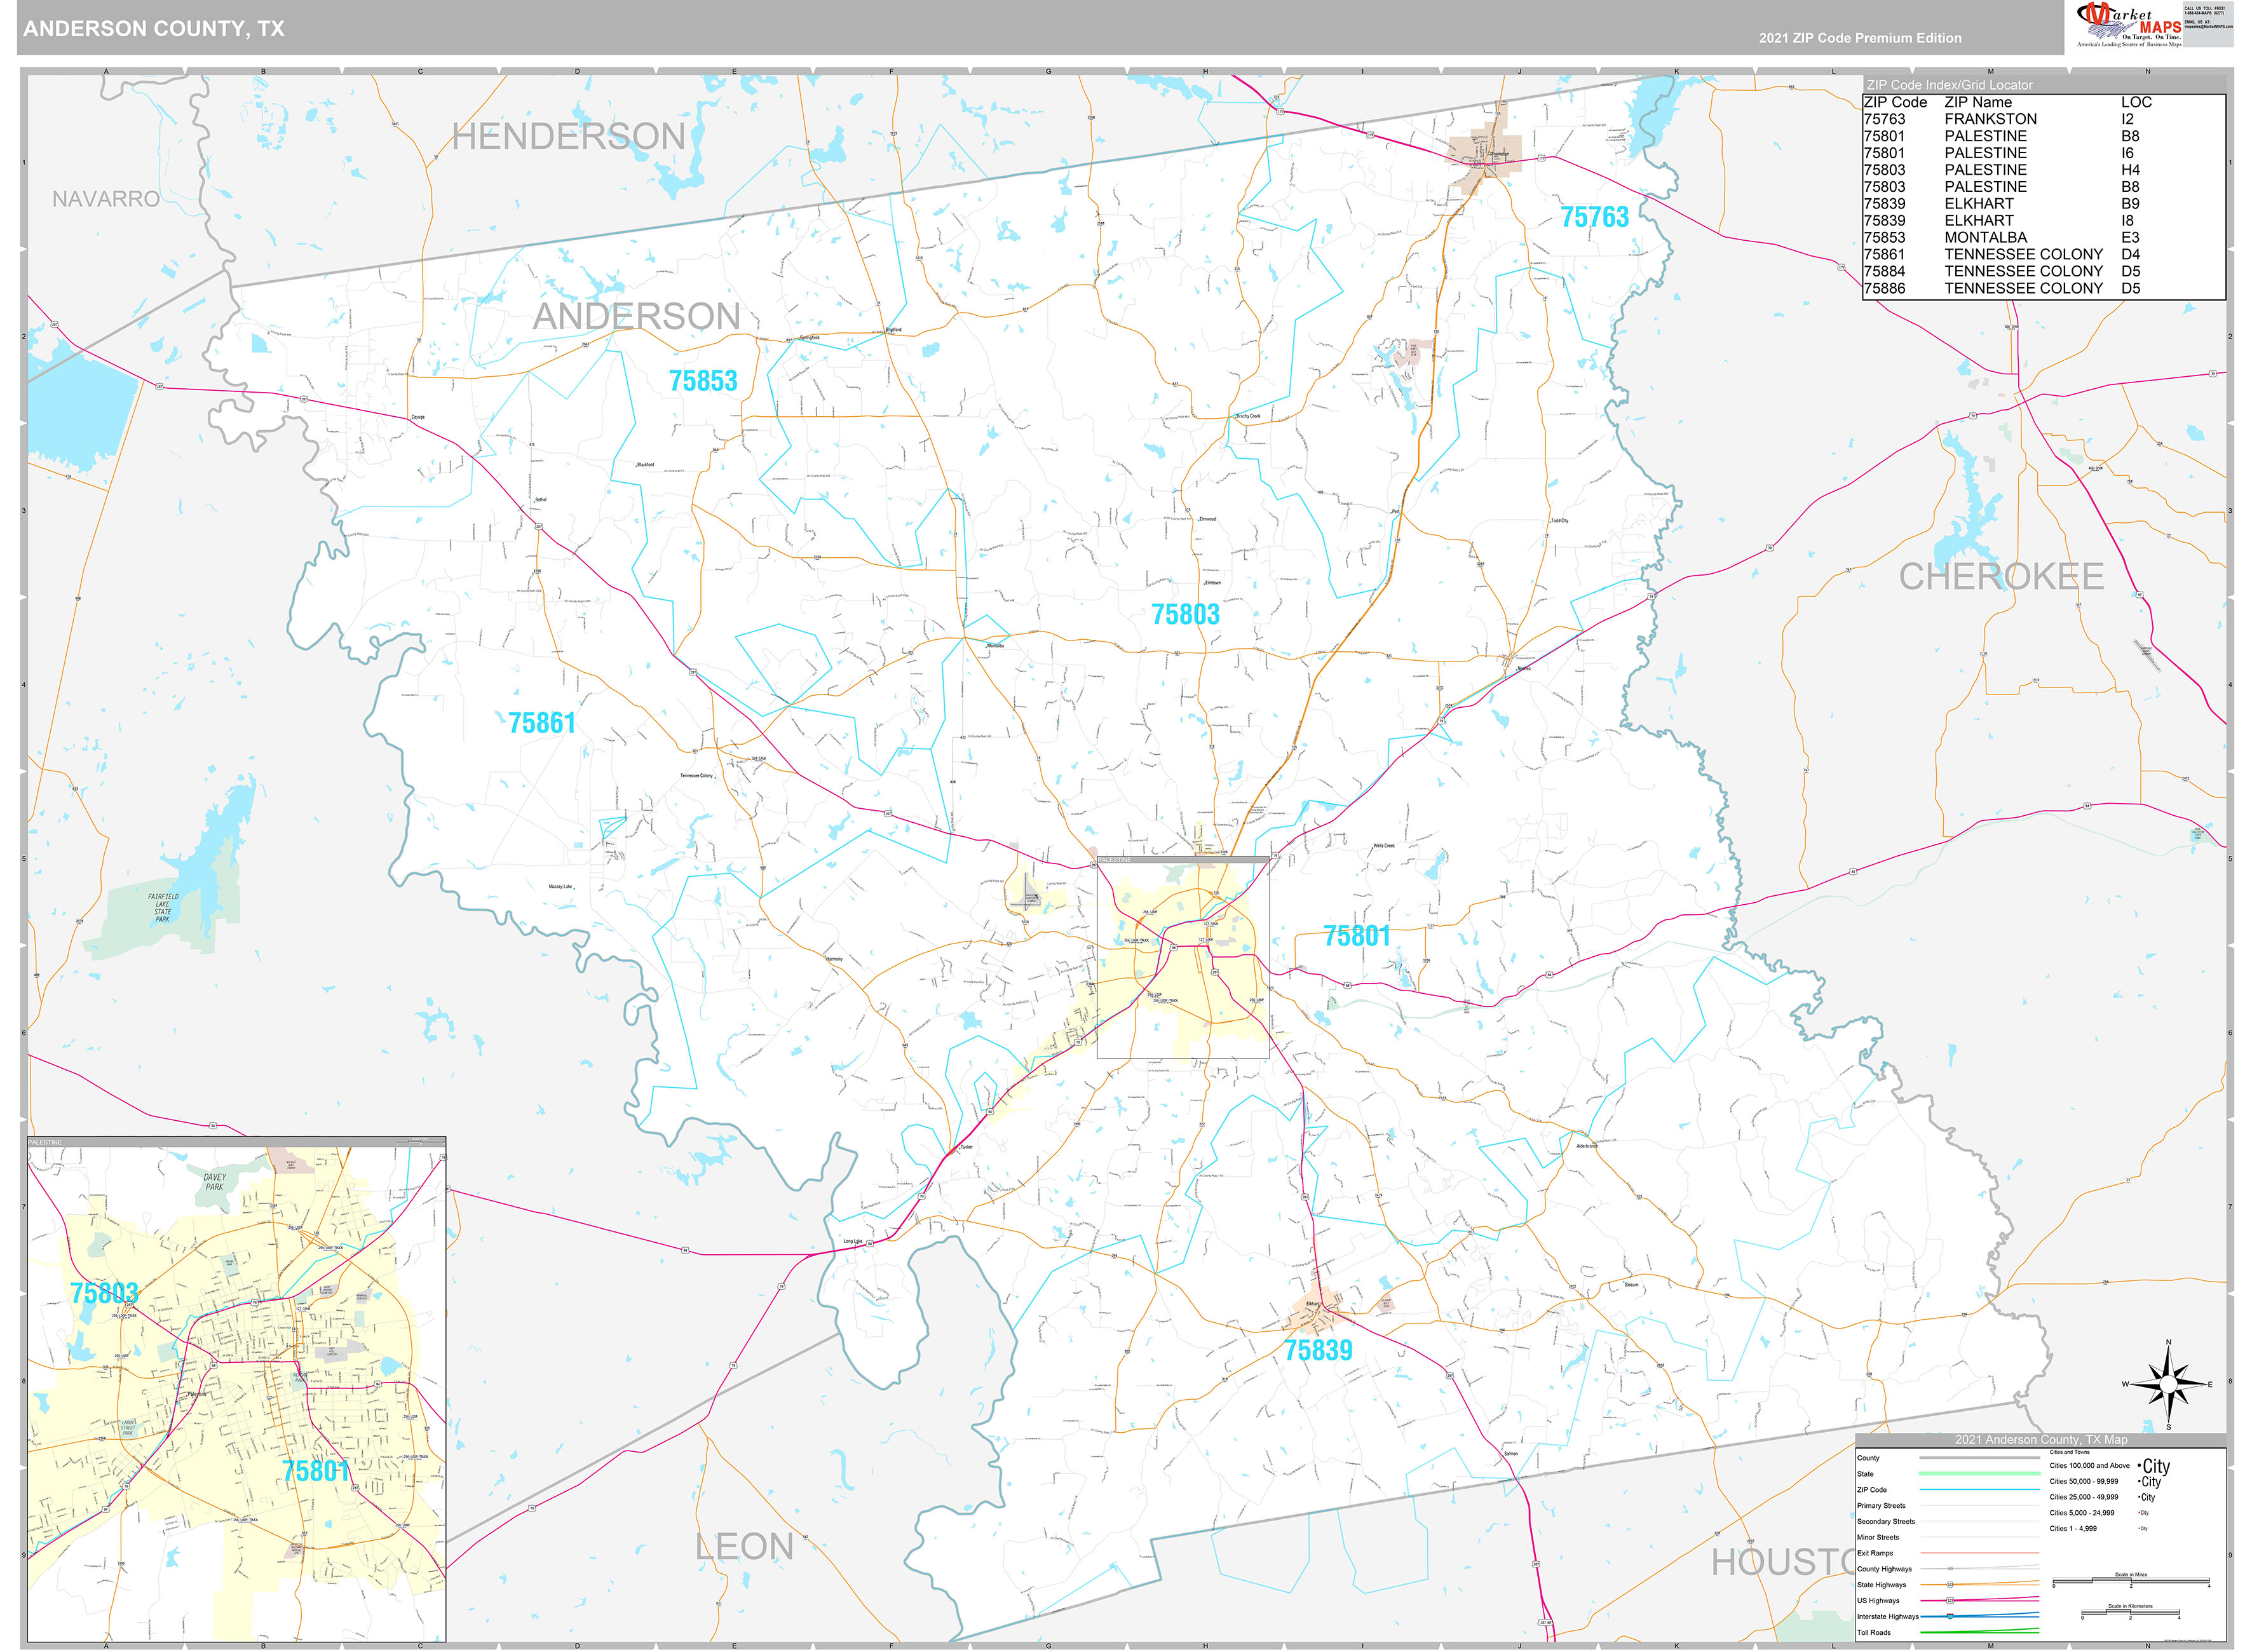Select the 75801 PALESTINE row with LOC I6
The image size is (2245, 1652).
[2043, 153]
